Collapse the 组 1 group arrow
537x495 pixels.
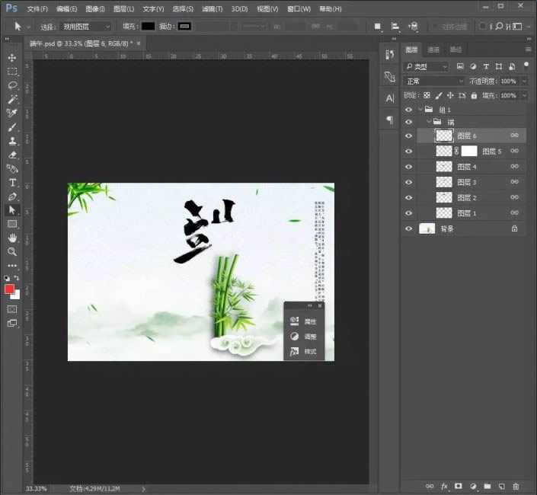(420, 110)
